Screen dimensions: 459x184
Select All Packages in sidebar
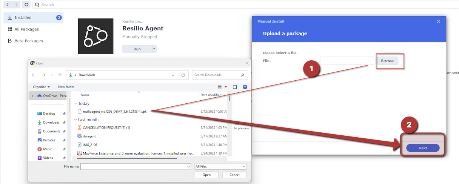[26, 29]
